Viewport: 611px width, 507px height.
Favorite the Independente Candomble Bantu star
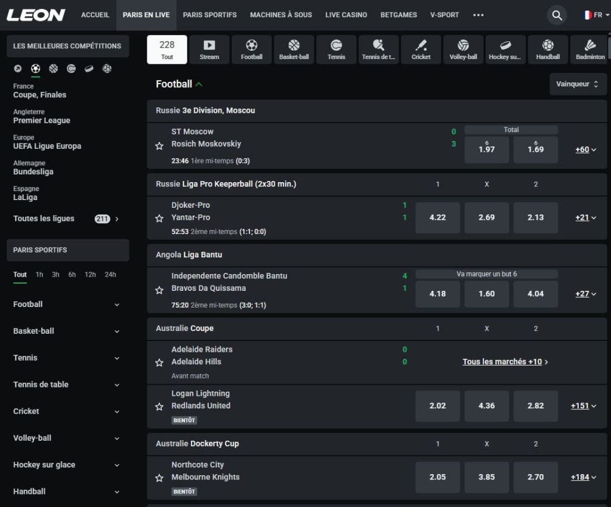(x=159, y=290)
